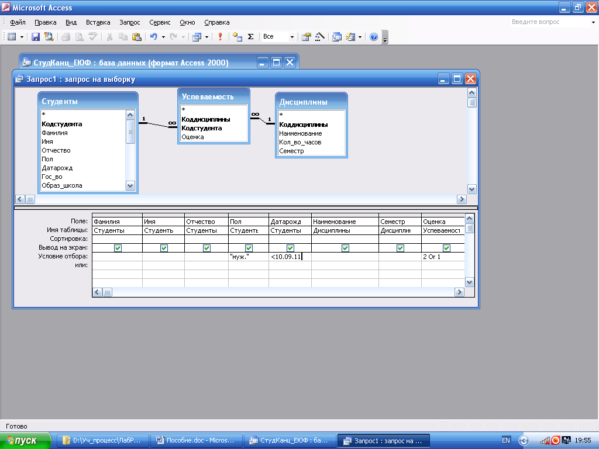Undo the last action
The image size is (599, 449).
[x=154, y=37]
